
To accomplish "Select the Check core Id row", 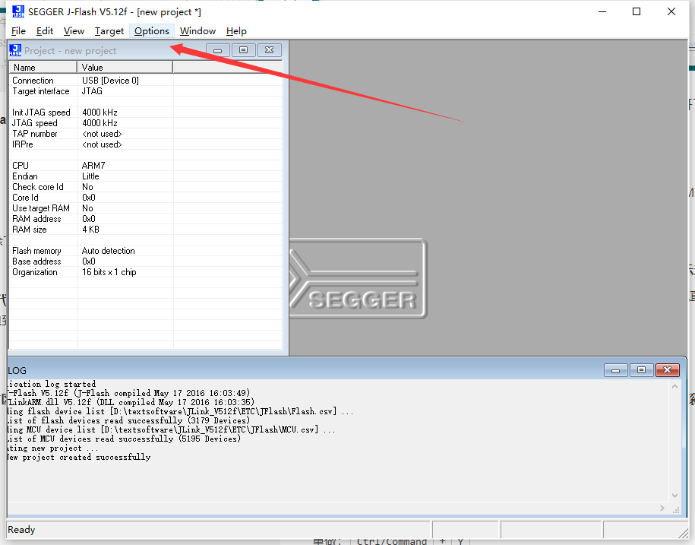I will [145, 187].
